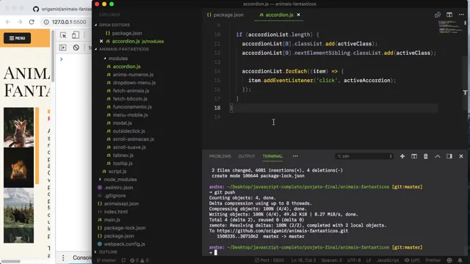Open main.js file

(x=112, y=220)
